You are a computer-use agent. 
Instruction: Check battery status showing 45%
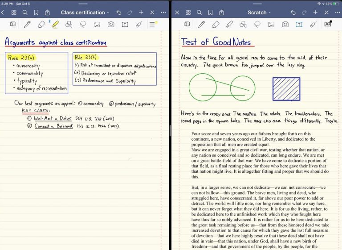point(332,4)
